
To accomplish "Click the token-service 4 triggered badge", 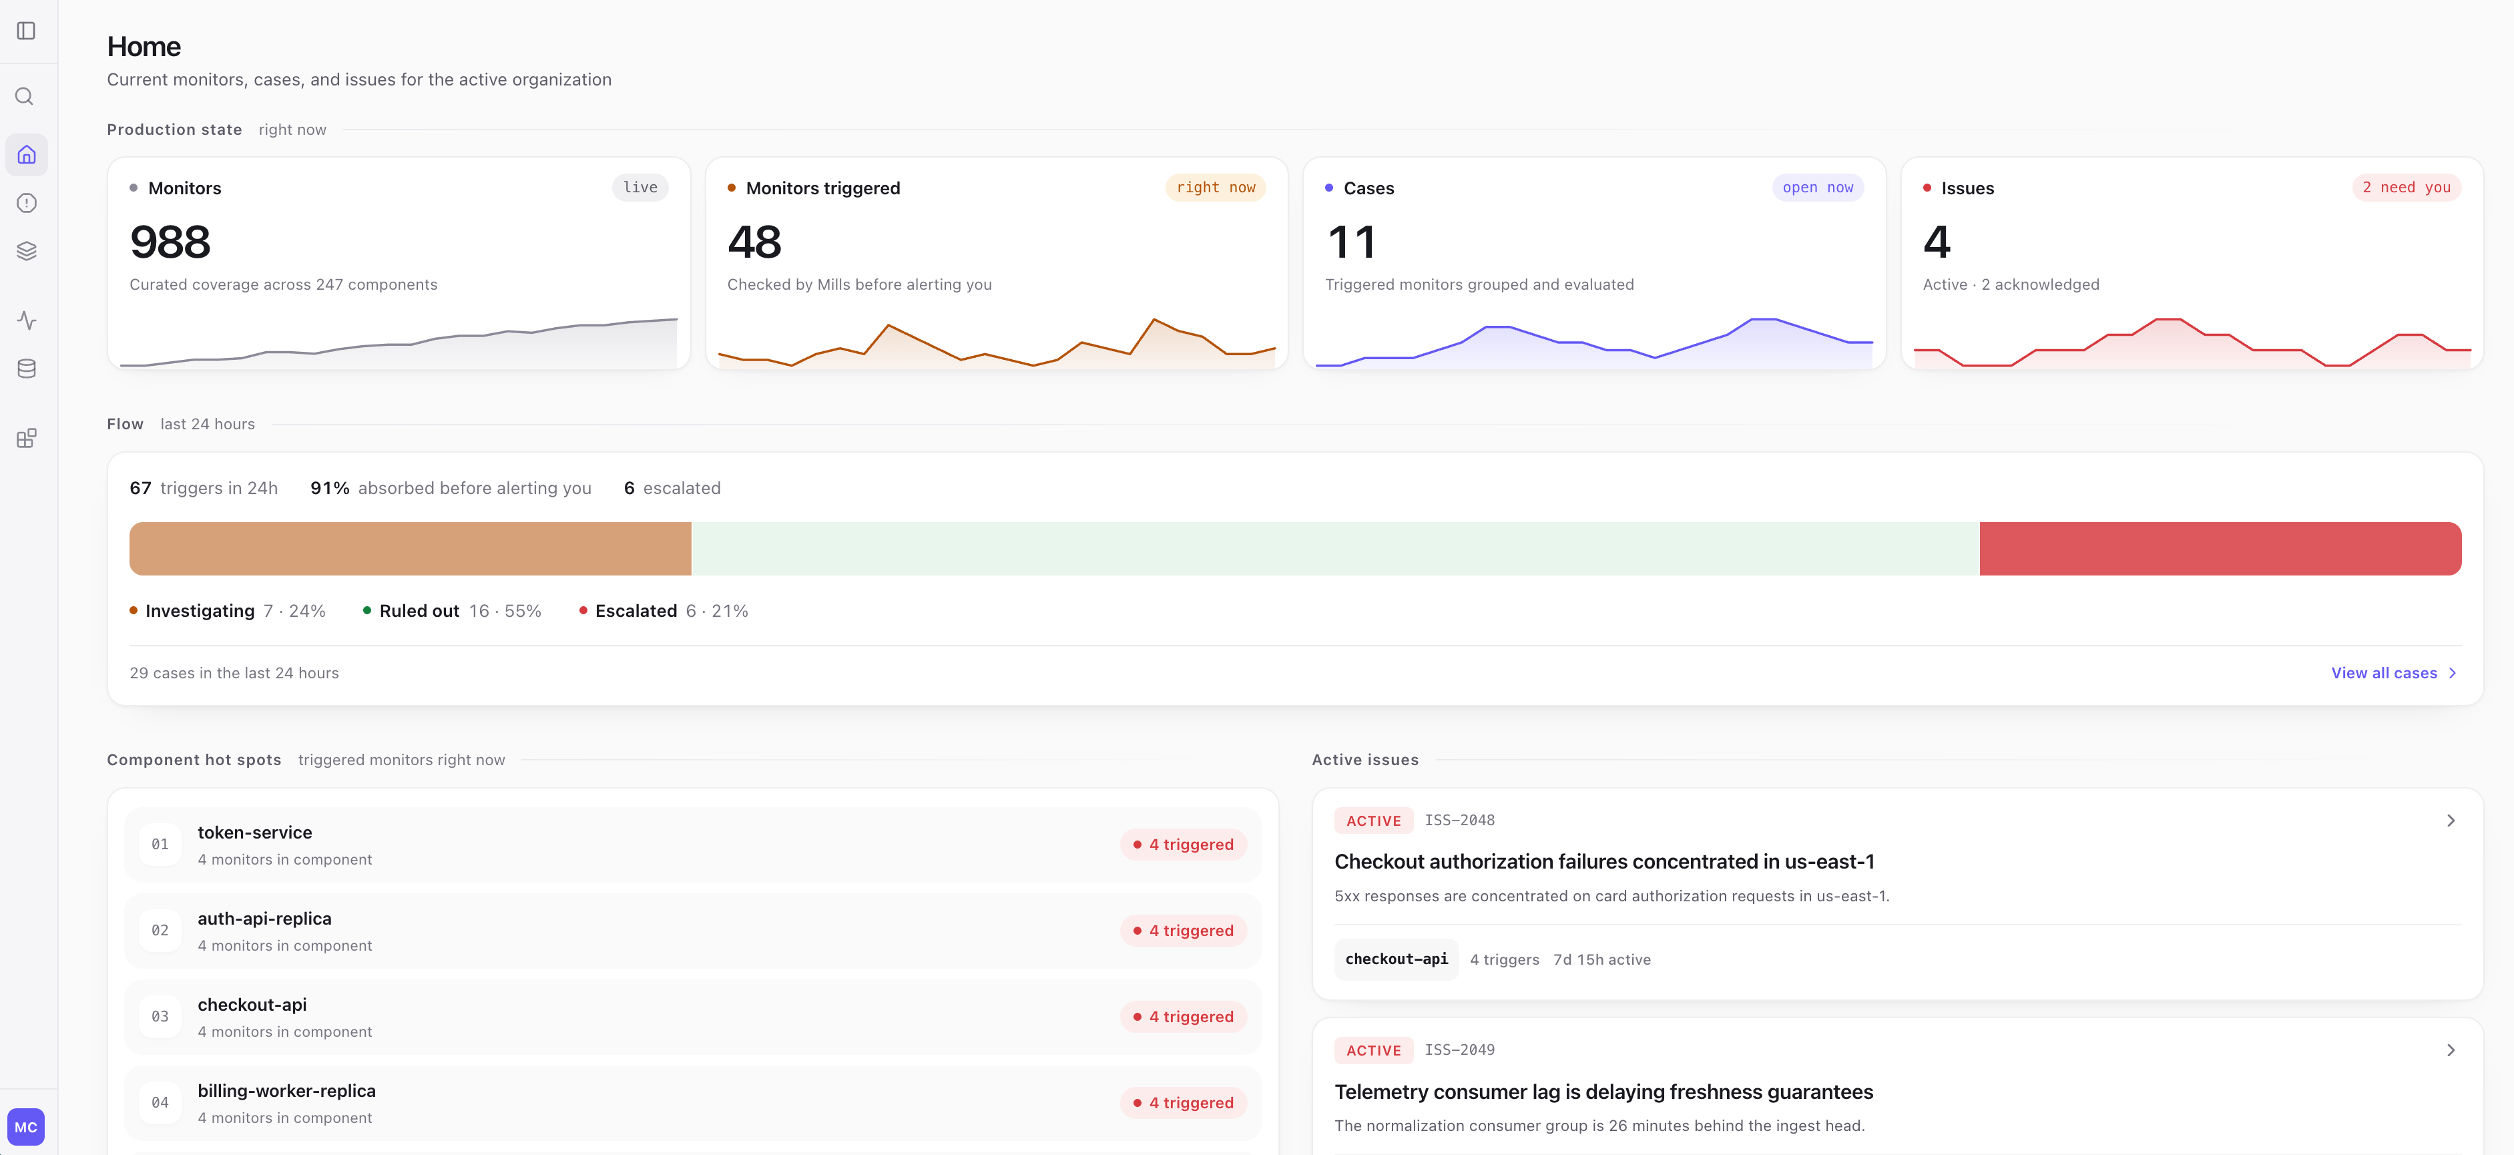I will (1183, 845).
